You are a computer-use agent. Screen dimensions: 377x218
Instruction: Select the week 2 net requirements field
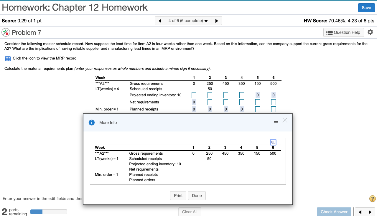coord(210,102)
